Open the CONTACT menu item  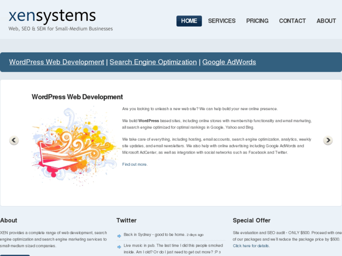[293, 21]
